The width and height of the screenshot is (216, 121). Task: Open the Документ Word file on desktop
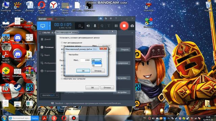pyautogui.click(x=30, y=6)
